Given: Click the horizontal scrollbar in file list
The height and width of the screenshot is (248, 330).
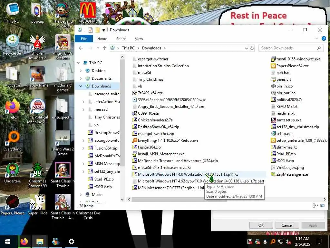Looking at the screenshot, I should point(179,199).
